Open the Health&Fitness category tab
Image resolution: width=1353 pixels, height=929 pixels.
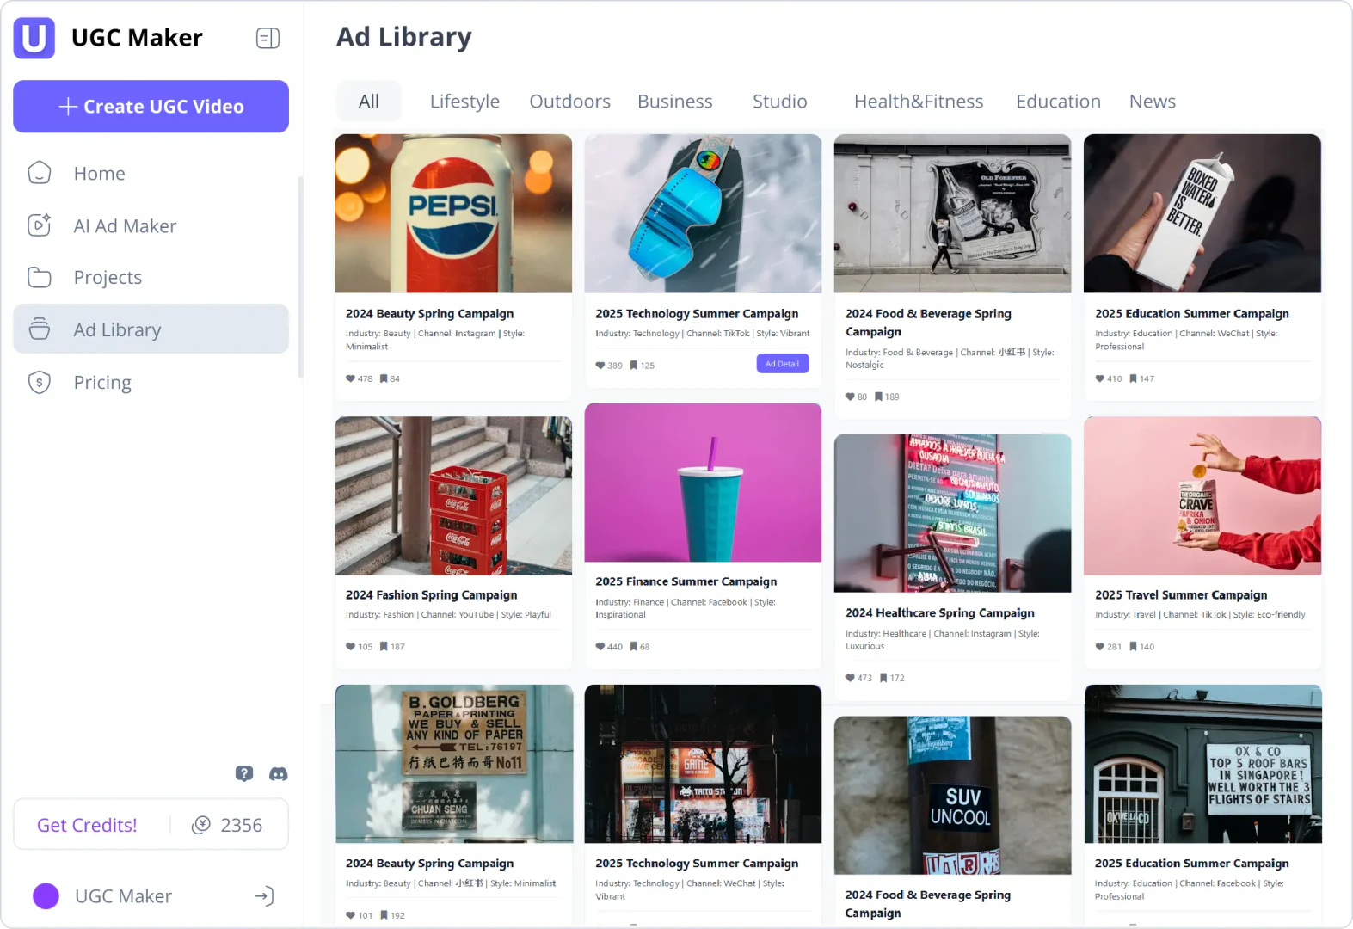919,101
